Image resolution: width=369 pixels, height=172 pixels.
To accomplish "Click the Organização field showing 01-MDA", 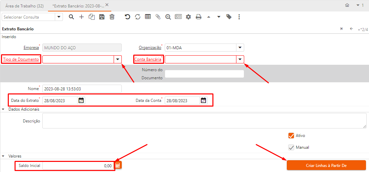I will click(x=201, y=48).
